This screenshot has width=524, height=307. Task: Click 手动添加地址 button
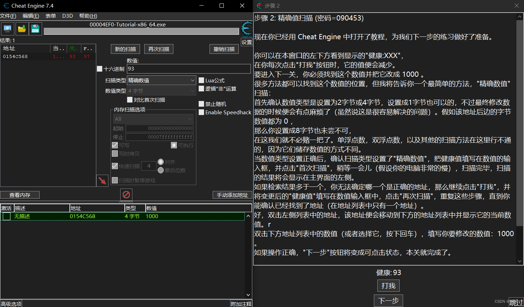232,195
